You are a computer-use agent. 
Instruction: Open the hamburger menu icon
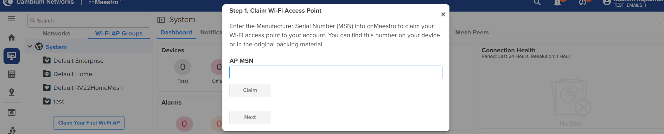click(12, 18)
